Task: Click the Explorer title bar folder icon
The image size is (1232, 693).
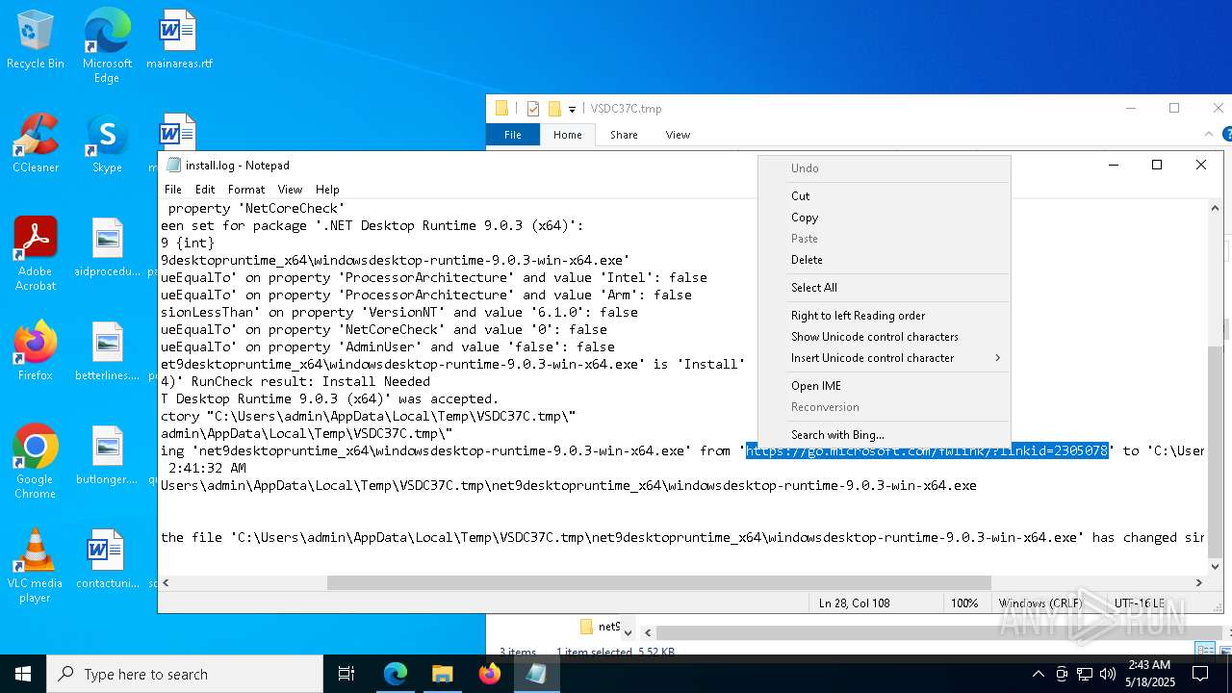Action: coord(501,109)
